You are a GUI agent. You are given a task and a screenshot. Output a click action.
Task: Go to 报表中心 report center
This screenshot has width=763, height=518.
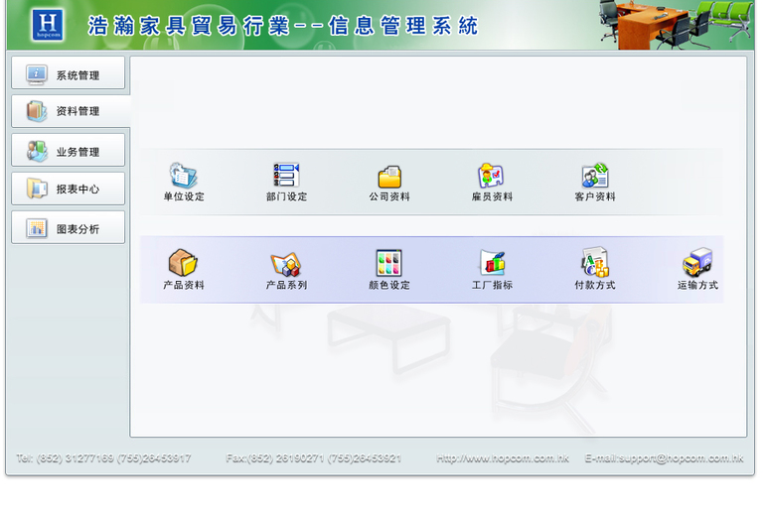point(69,189)
